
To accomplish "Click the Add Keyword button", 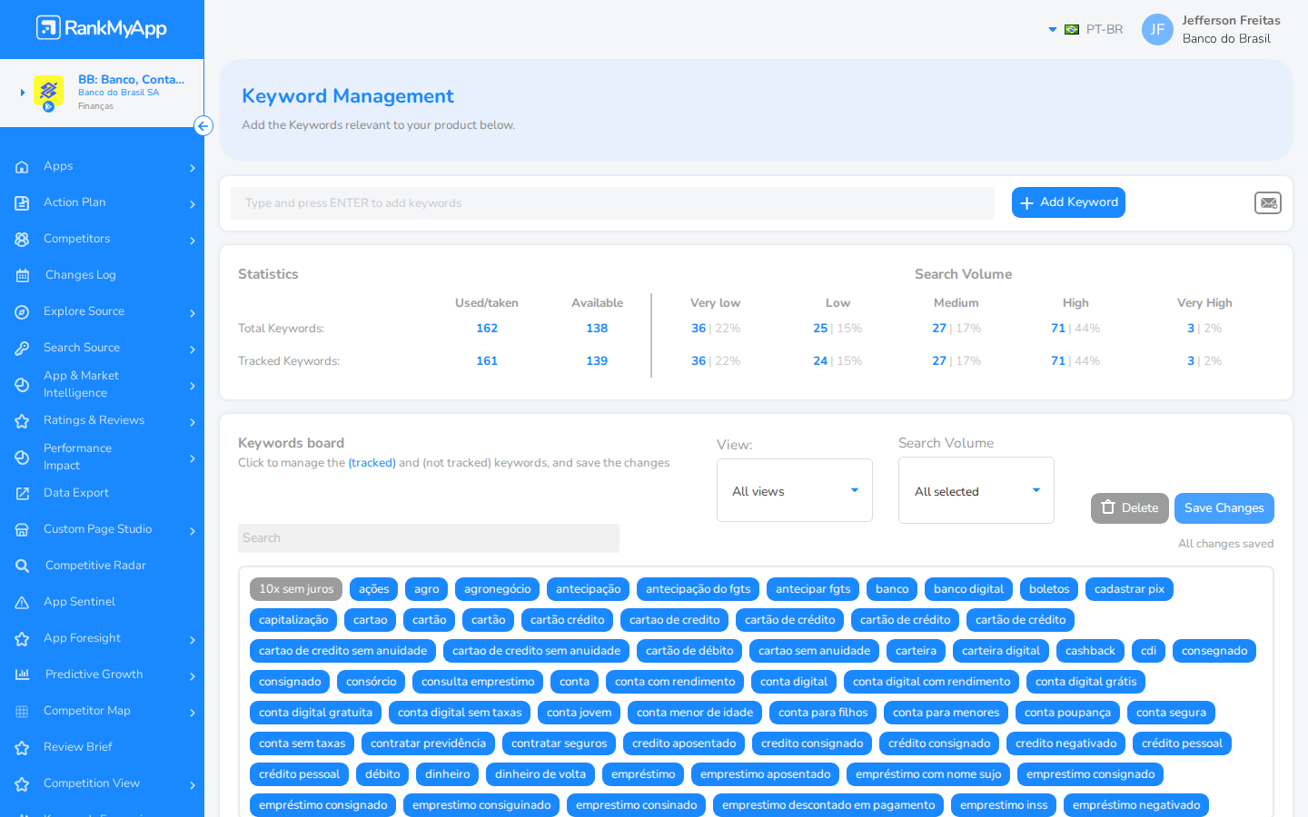I will [1068, 202].
